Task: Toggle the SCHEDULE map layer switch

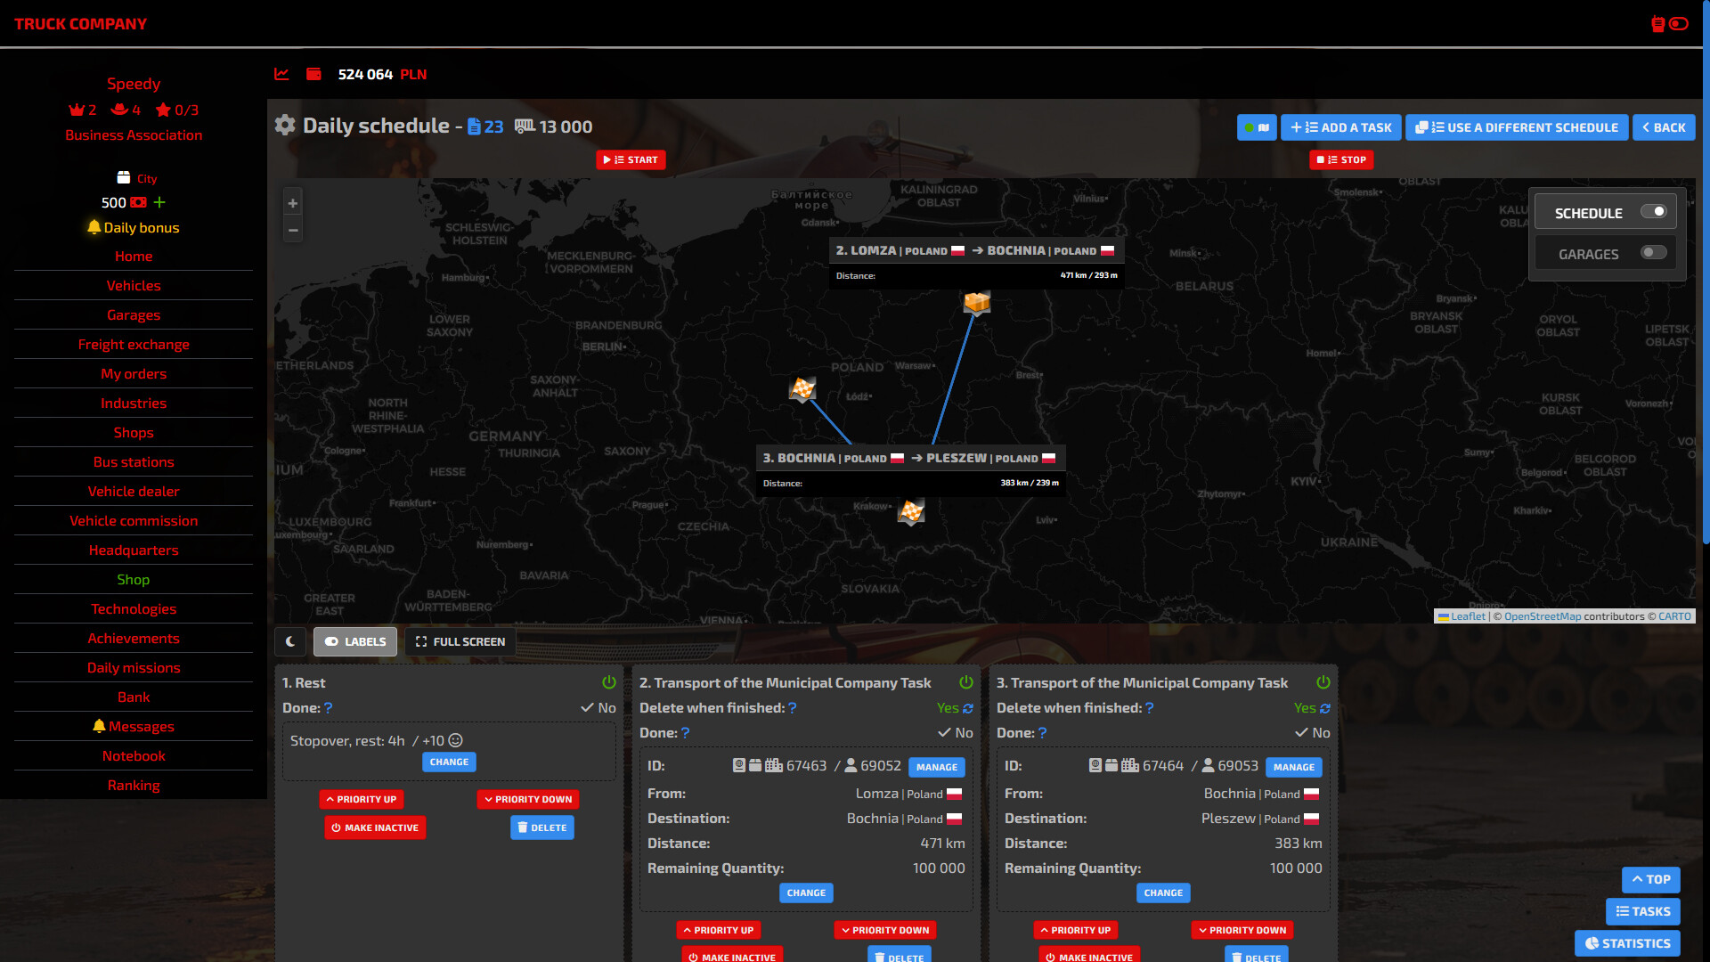Action: [1653, 212]
